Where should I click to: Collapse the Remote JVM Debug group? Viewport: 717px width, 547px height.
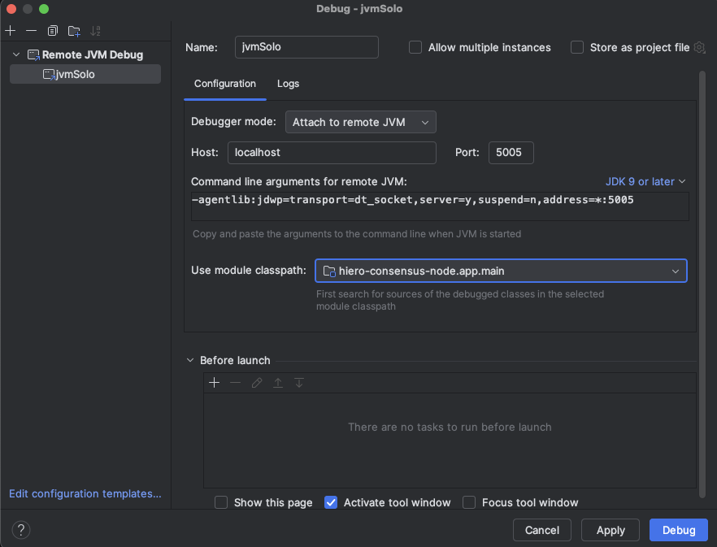coord(15,54)
